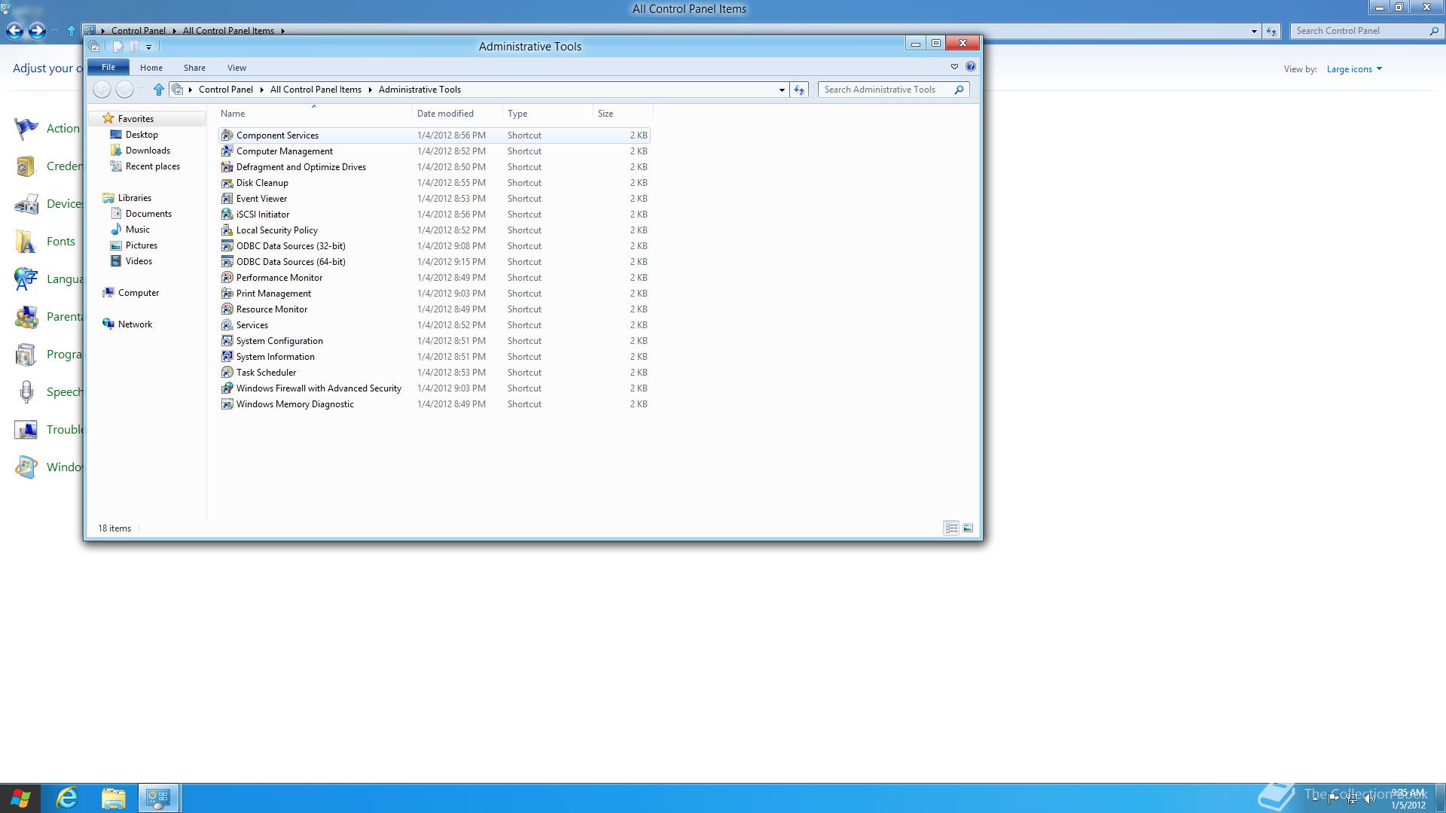Screen dimensions: 1446x813
Task: Refresh the Administrative Tools folder
Action: click(x=799, y=90)
